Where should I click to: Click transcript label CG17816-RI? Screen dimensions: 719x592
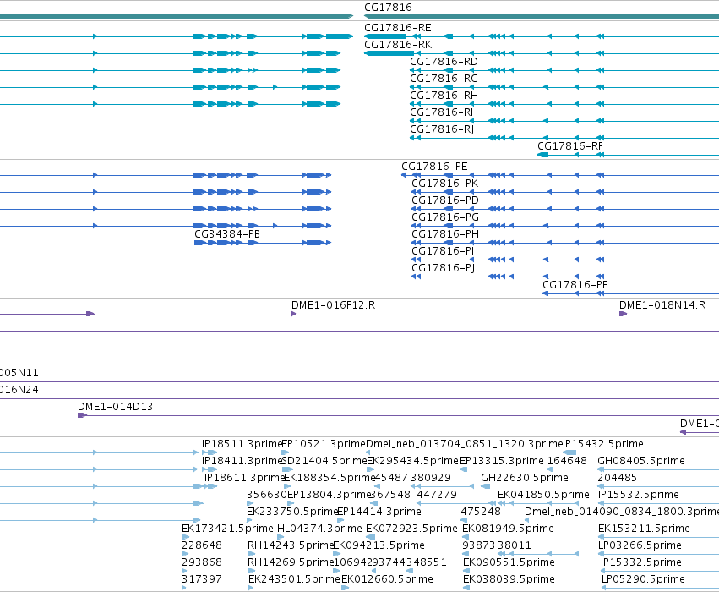coord(442,112)
